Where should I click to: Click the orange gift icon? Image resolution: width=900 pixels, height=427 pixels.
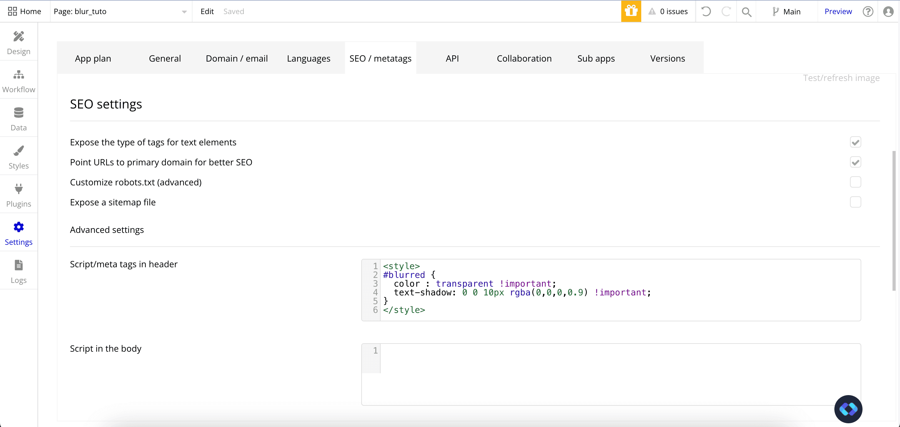coord(631,11)
